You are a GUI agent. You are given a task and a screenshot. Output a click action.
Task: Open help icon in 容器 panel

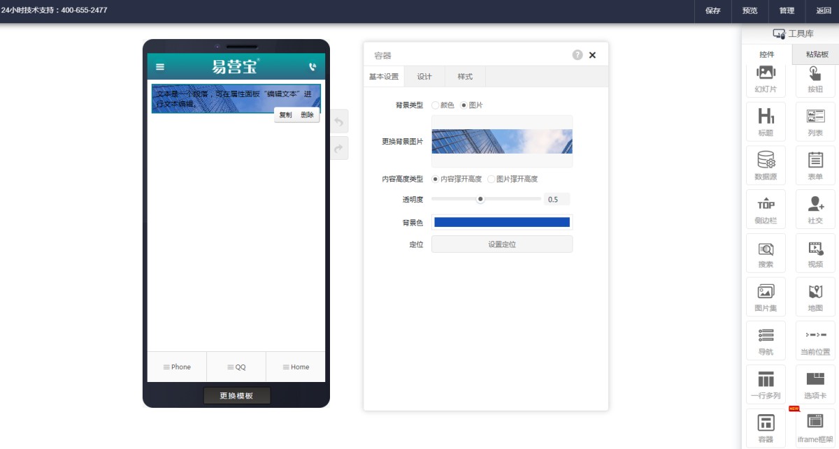pos(578,54)
